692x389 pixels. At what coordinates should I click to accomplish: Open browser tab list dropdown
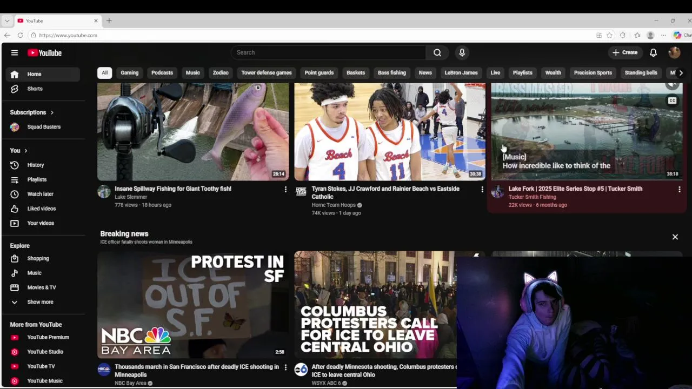(x=7, y=21)
